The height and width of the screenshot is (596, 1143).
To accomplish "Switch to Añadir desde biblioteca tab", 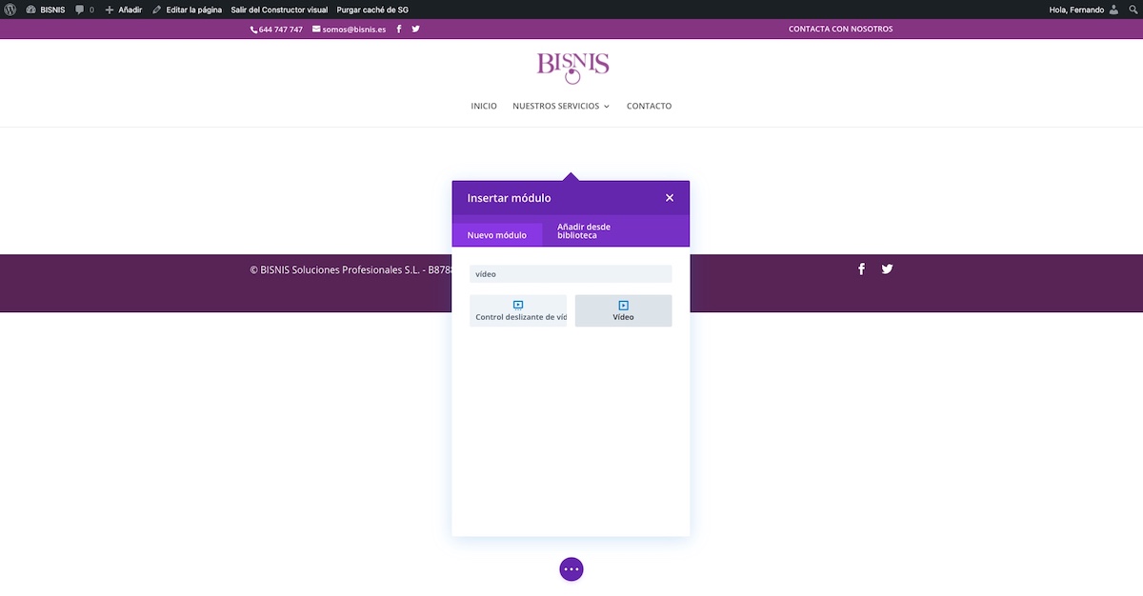I will (584, 231).
